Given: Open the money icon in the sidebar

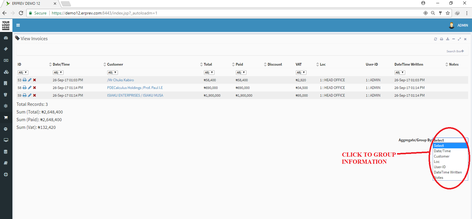Looking at the screenshot, I should coord(6,60).
